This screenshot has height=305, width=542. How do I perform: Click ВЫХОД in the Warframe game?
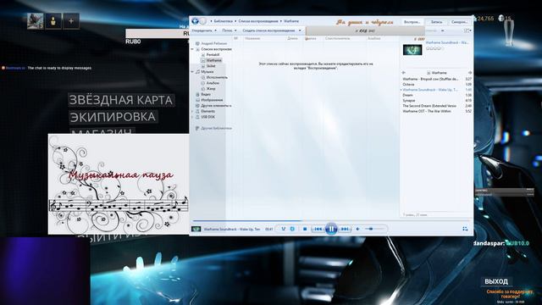pyautogui.click(x=496, y=281)
